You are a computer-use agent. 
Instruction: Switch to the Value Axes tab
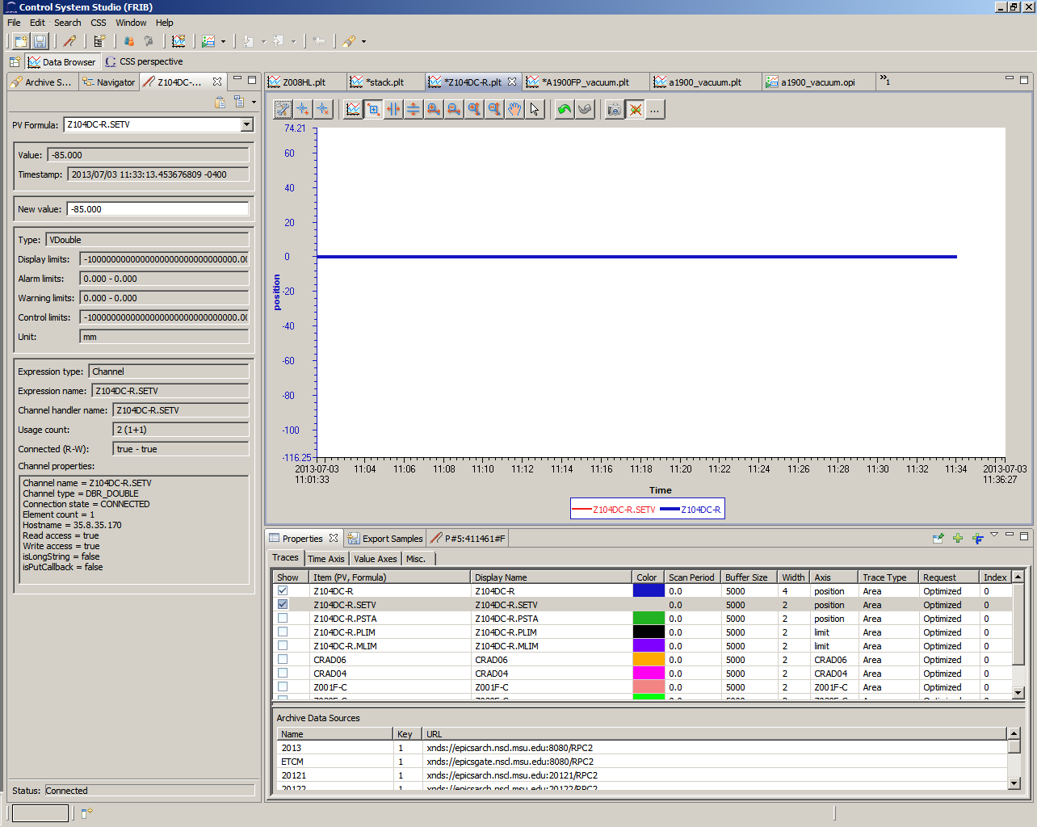click(375, 559)
